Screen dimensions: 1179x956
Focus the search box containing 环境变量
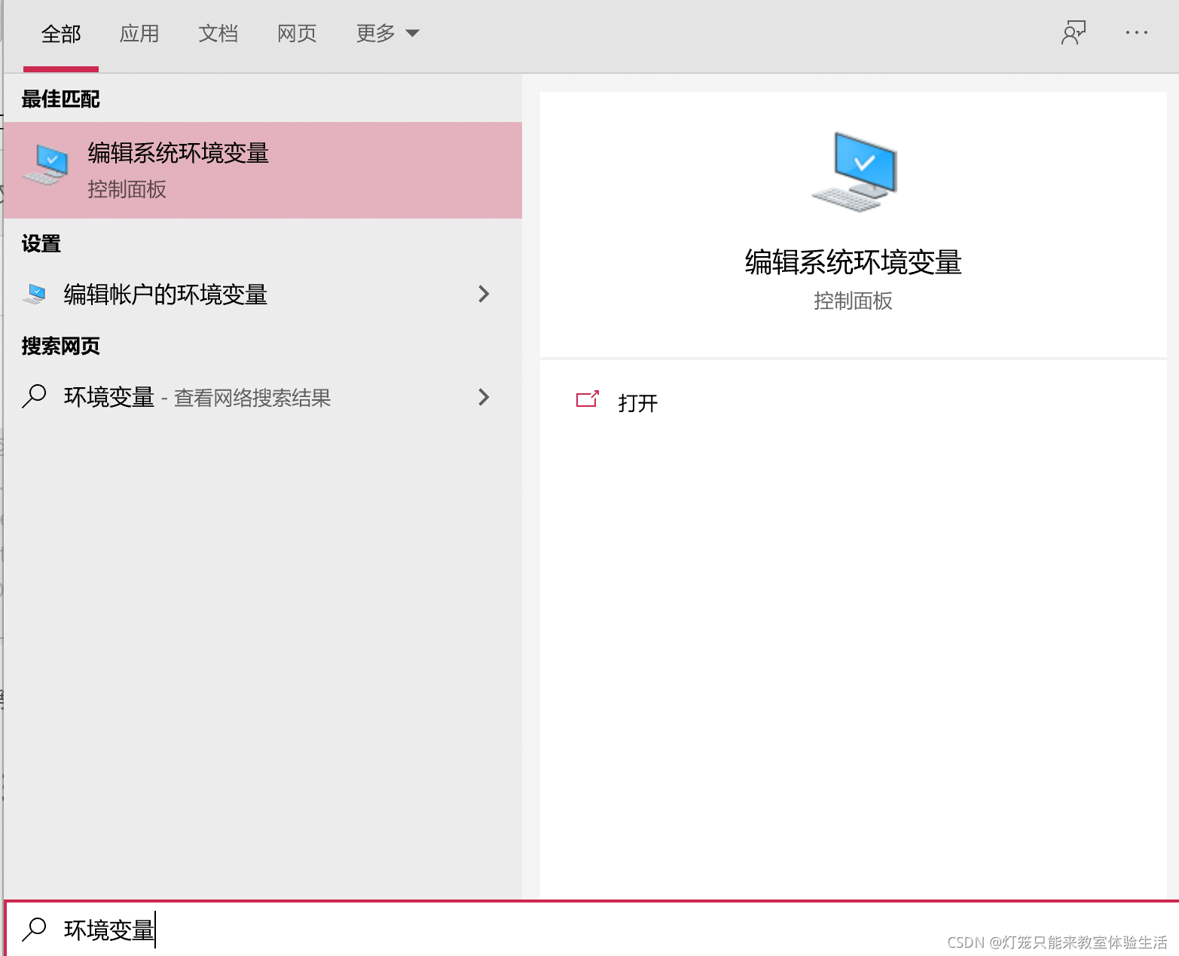pyautogui.click(x=591, y=930)
